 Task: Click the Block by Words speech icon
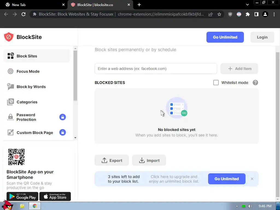click(x=11, y=87)
